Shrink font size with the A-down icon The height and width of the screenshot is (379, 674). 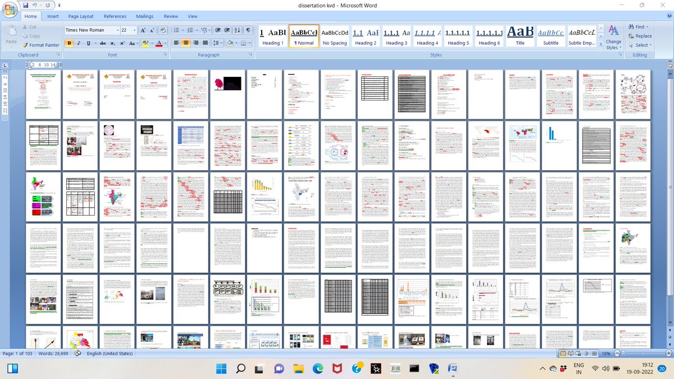[152, 30]
